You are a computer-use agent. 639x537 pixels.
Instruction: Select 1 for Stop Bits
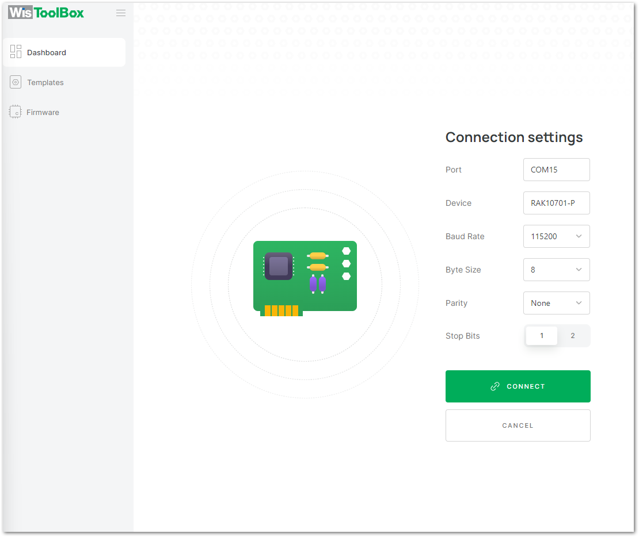point(542,336)
